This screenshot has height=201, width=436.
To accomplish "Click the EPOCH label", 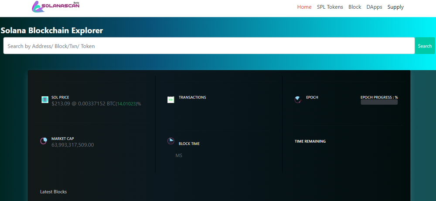I will [x=312, y=97].
